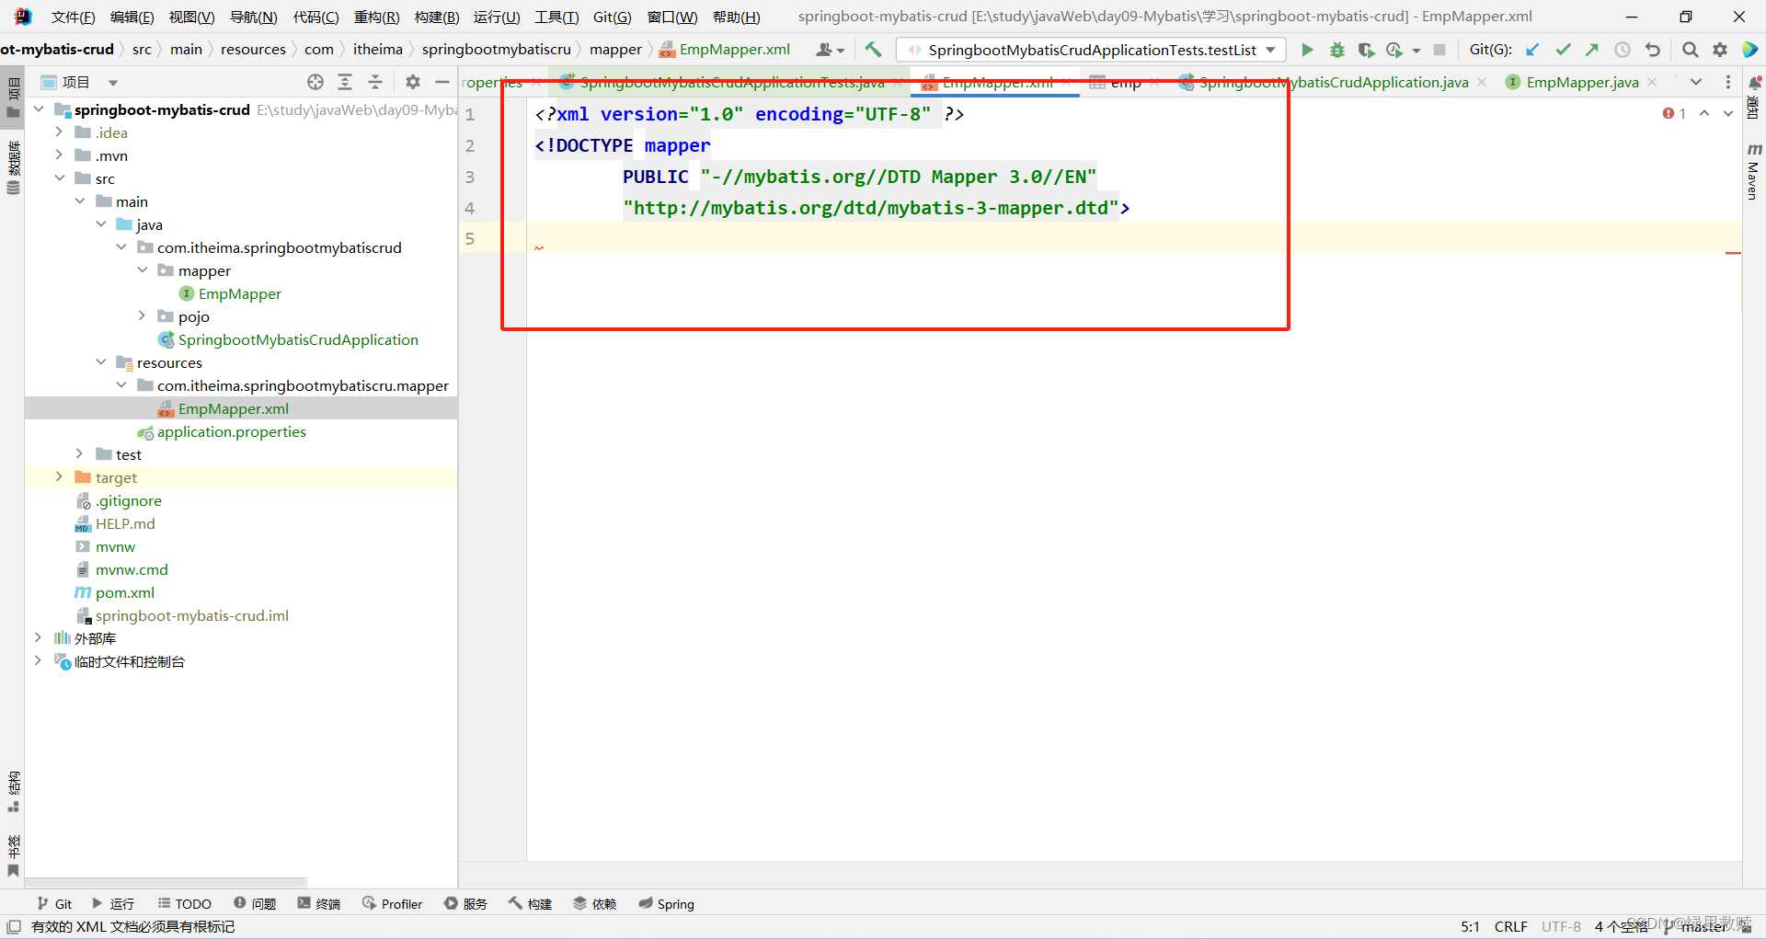
Task: Commit changes via the Git checkmark icon
Action: click(x=1563, y=50)
